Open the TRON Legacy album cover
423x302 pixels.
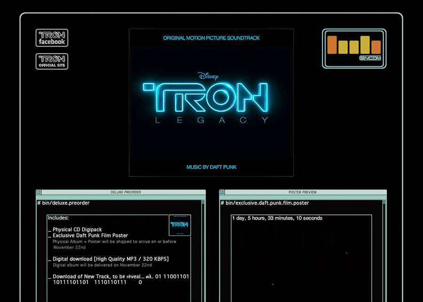point(211,103)
